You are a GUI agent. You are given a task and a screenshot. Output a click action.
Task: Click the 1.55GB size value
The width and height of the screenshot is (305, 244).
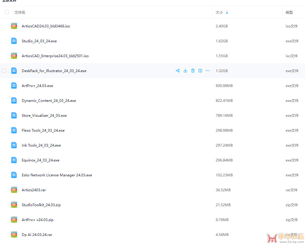point(222,56)
